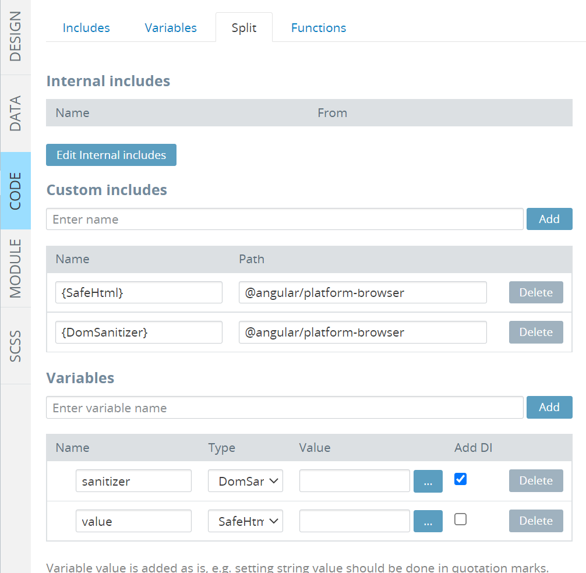Enable Add DI for value variable
586x573 pixels.
[460, 519]
